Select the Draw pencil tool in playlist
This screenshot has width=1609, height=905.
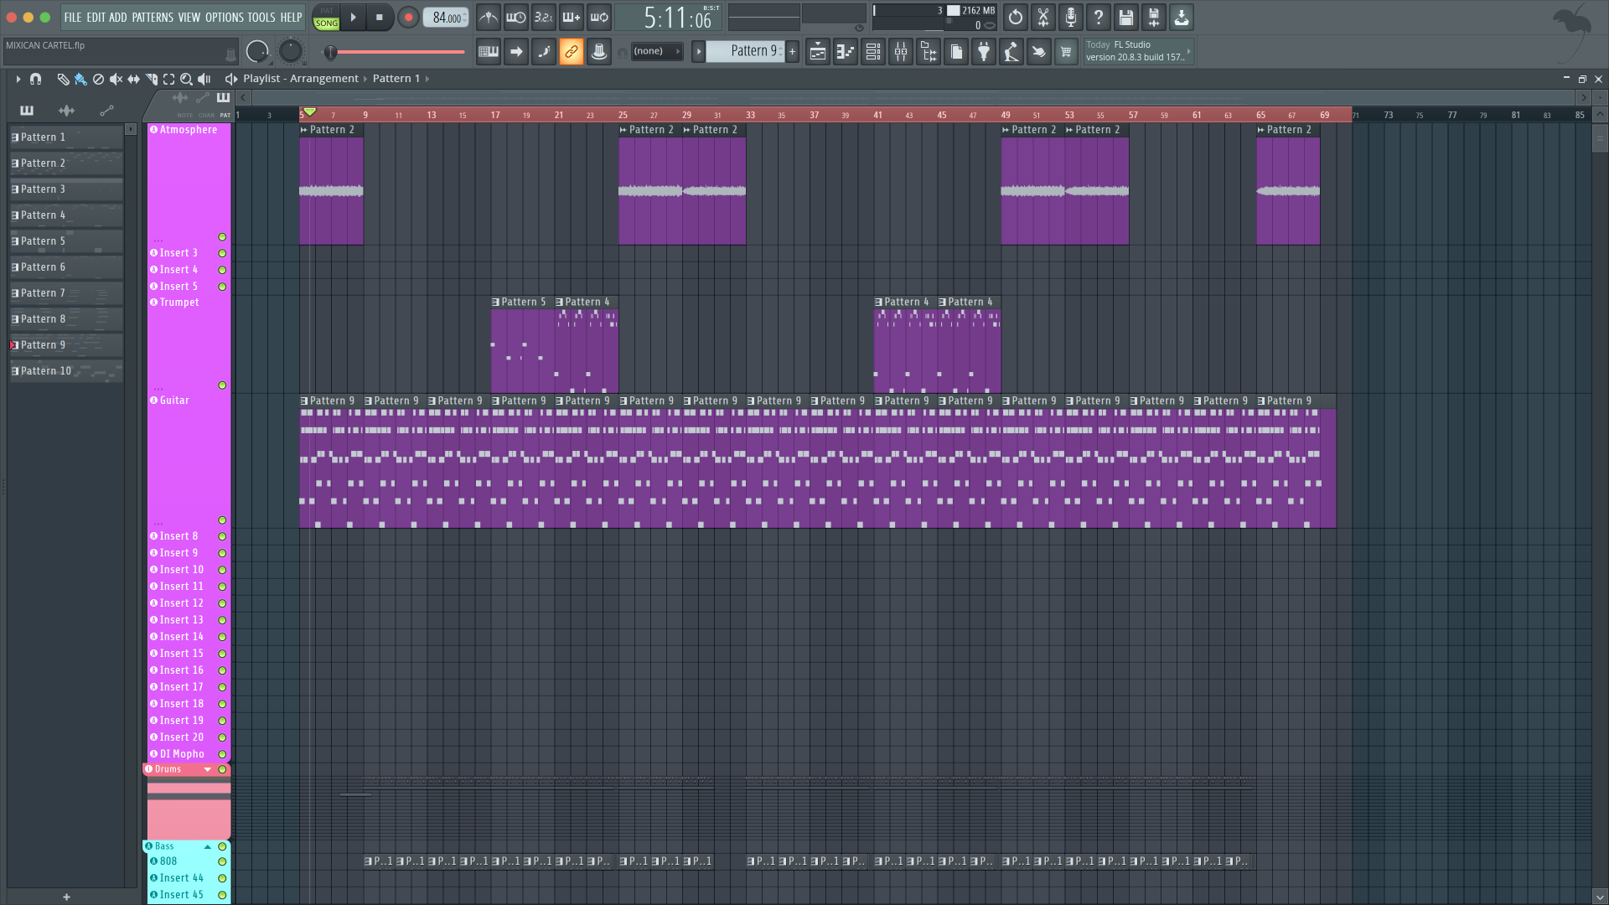[63, 79]
